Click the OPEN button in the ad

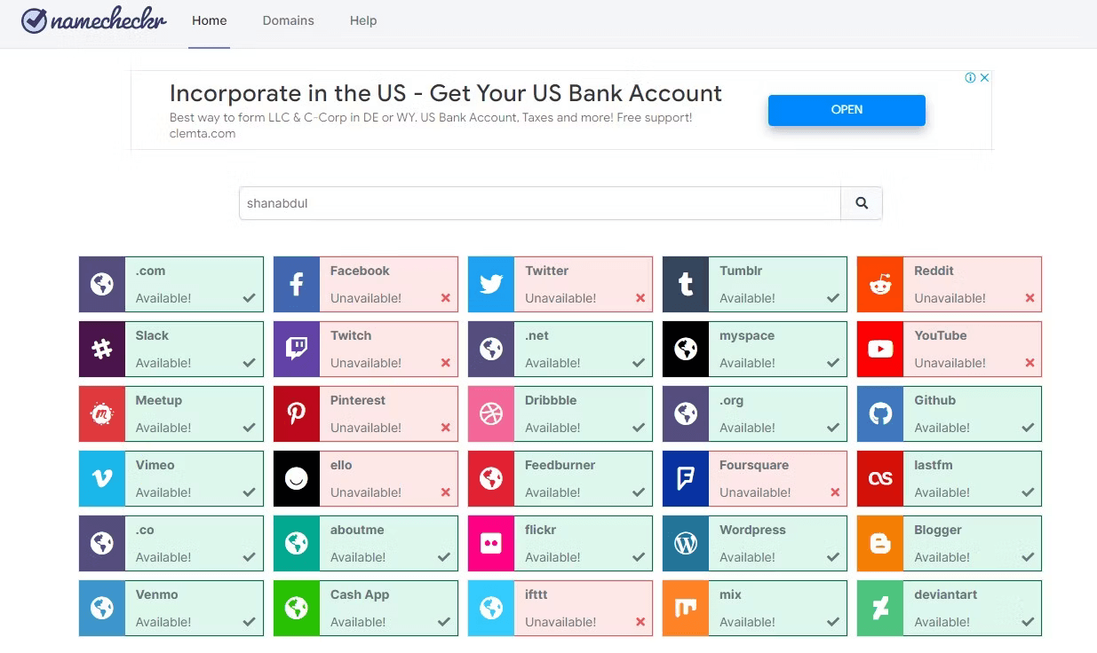(x=847, y=110)
